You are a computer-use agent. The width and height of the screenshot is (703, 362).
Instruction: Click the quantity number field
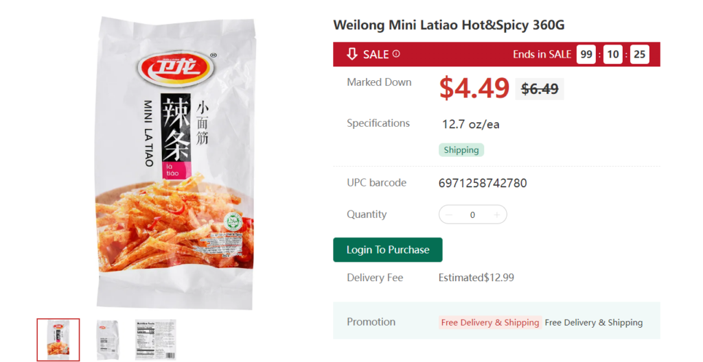pyautogui.click(x=472, y=215)
